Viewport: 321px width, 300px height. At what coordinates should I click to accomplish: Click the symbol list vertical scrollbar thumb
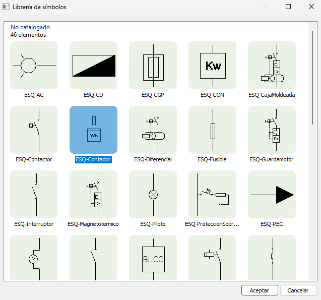[312, 78]
